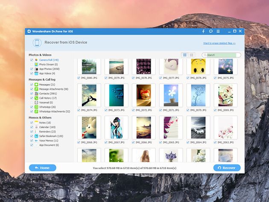Click the Recover button
Screen dimensions: 269x202
(227, 168)
